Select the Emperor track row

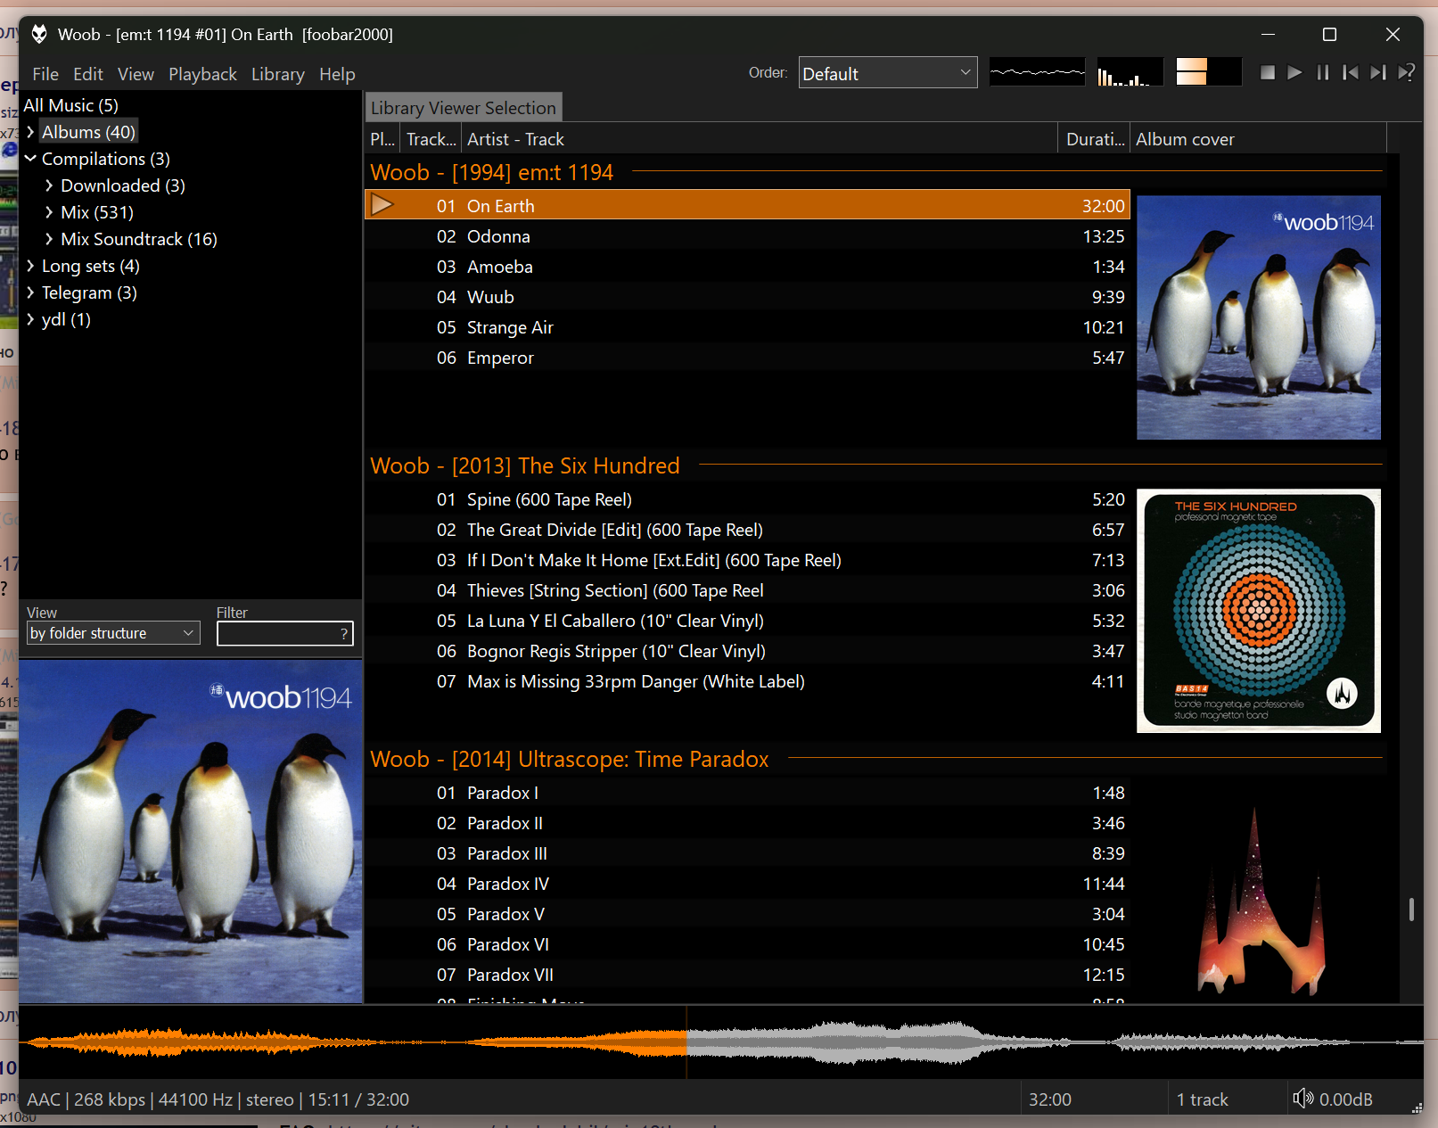click(x=747, y=358)
